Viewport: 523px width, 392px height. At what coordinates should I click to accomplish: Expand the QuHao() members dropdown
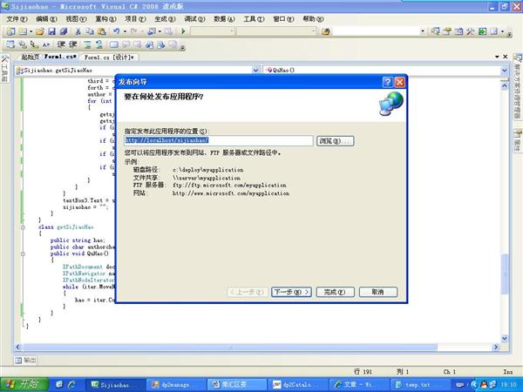click(505, 71)
